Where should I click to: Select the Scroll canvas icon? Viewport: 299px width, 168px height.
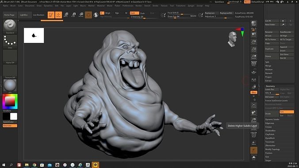point(253,34)
